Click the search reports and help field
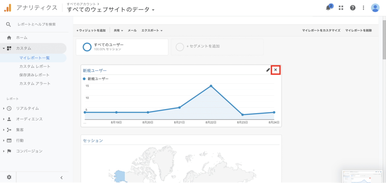 (37, 24)
